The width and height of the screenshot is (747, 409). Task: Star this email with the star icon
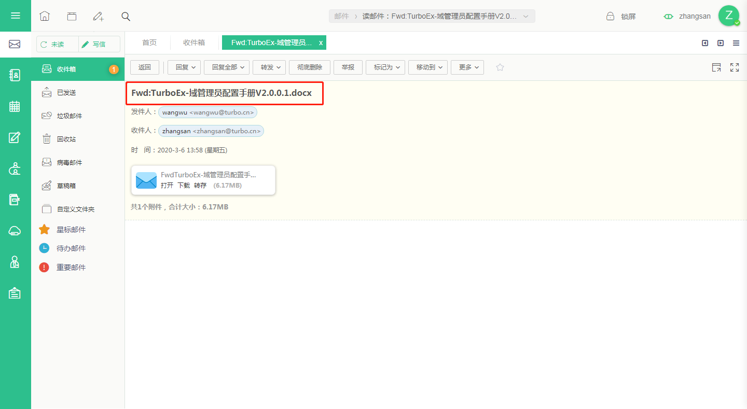click(500, 67)
